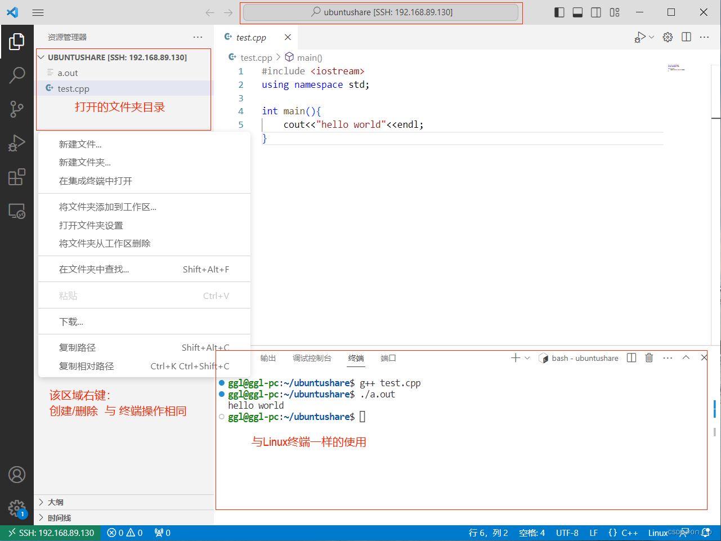Click the forwarded ports status icon
721x541 pixels.
[x=162, y=533]
